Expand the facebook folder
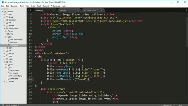 click(x=4, y=20)
